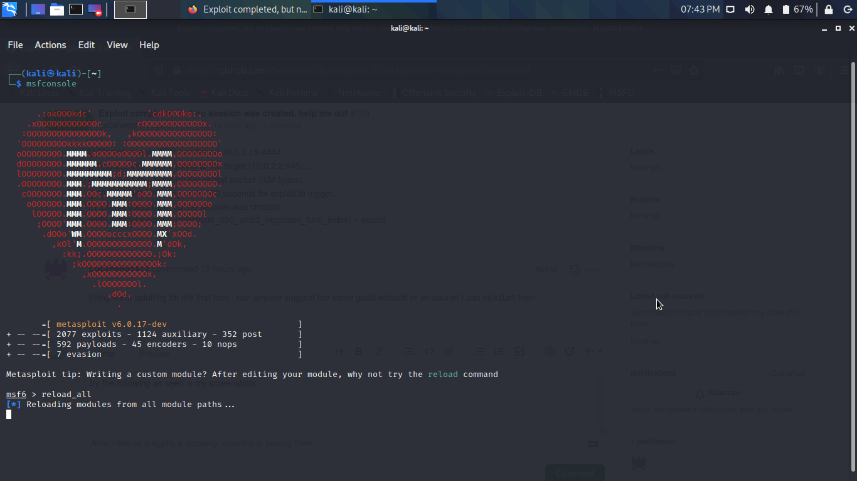Click the terminal vertical scrollbar
This screenshot has height=481, width=857.
tap(853, 266)
